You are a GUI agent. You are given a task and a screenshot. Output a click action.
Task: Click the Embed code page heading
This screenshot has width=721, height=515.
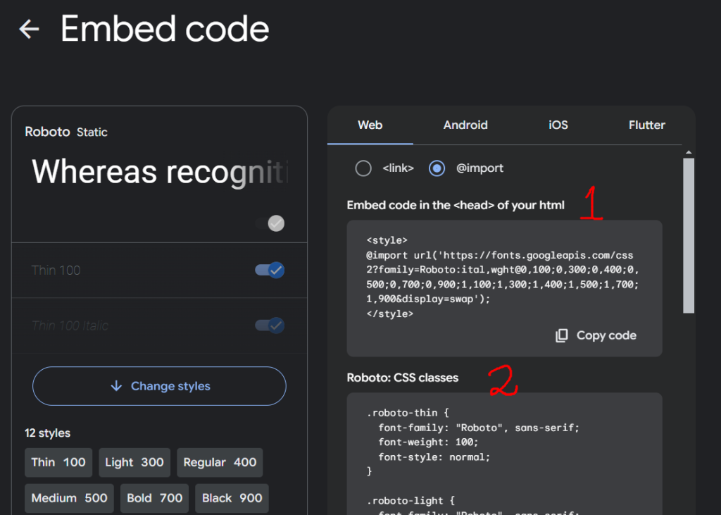click(x=165, y=29)
